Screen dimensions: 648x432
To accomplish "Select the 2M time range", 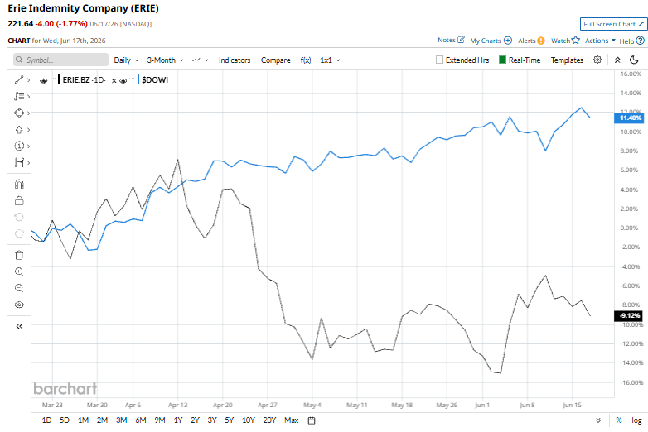I will point(102,420).
